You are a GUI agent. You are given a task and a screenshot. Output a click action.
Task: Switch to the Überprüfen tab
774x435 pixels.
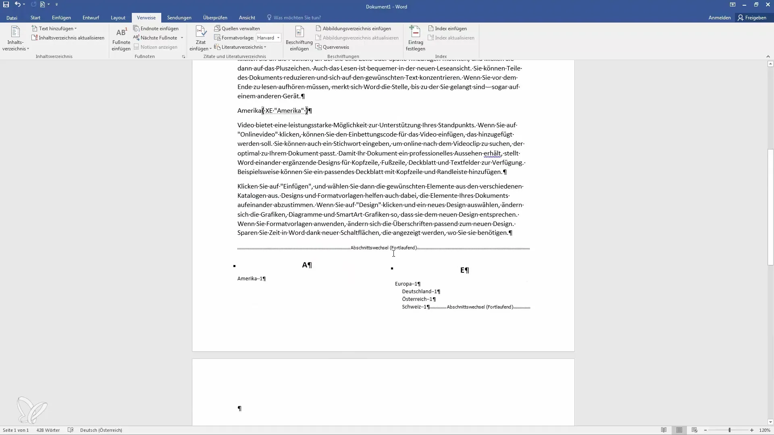tap(215, 18)
